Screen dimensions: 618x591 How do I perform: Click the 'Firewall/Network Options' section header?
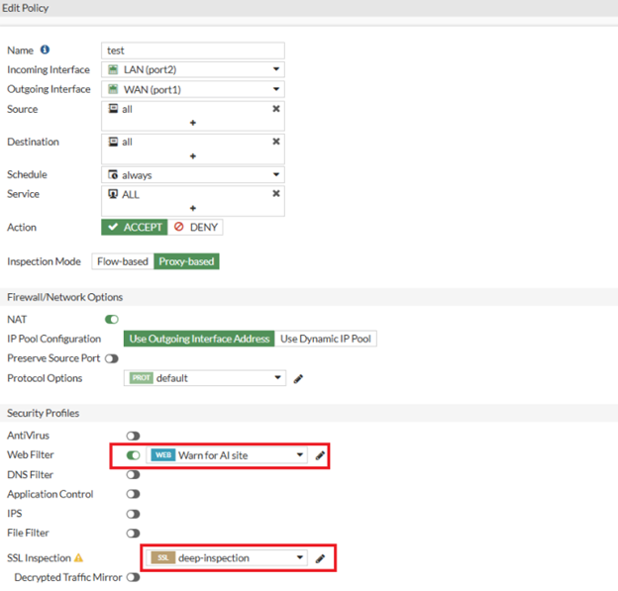click(x=65, y=297)
